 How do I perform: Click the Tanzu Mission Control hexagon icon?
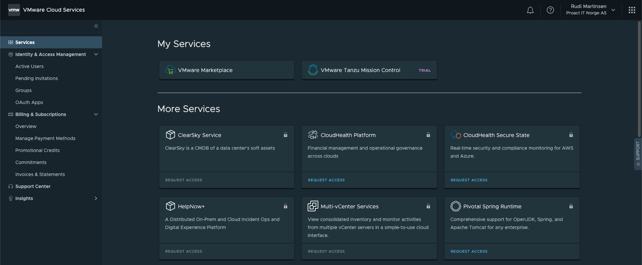click(x=313, y=70)
